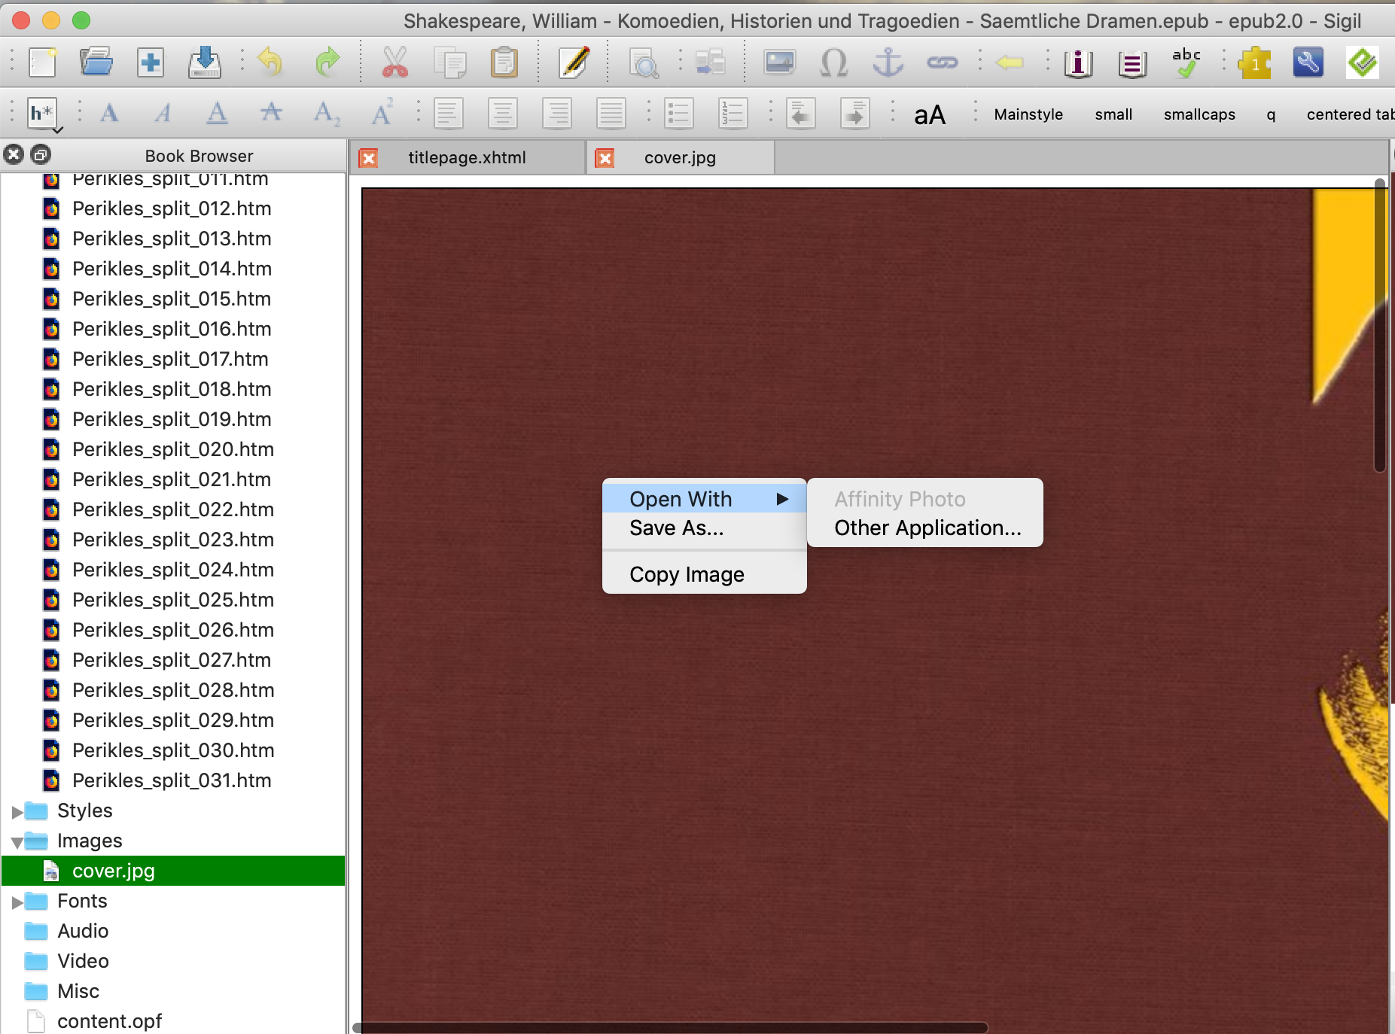Save the current book
The height and width of the screenshot is (1034, 1395).
(205, 62)
